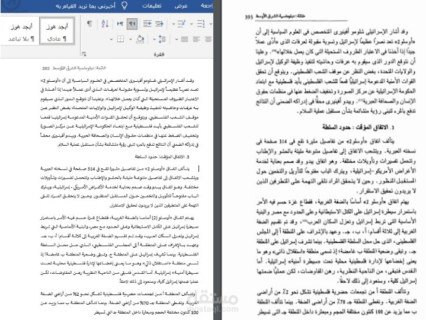
Task: Open multilevel list dropdown arrow
Action: click(174, 24)
